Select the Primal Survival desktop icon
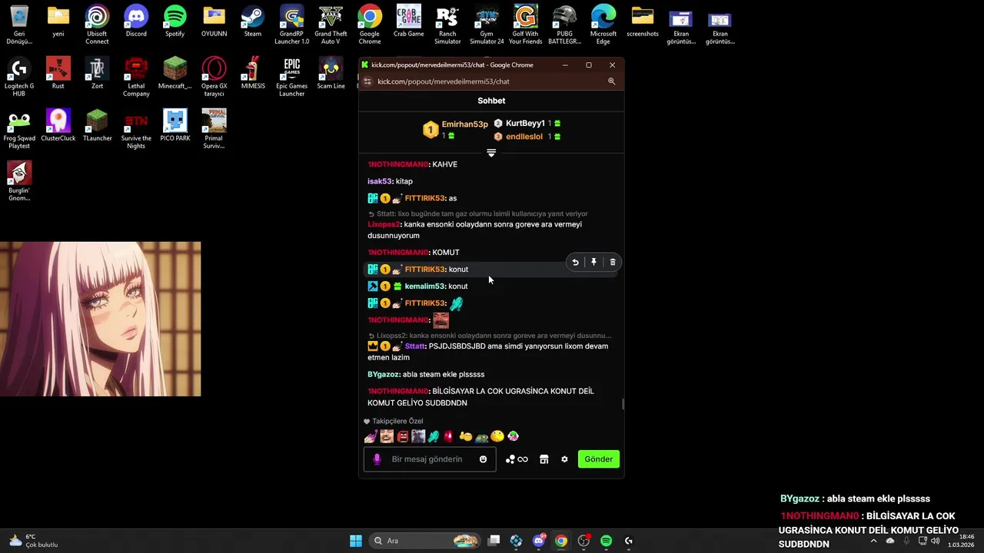Image resolution: width=984 pixels, height=553 pixels. pos(214,129)
